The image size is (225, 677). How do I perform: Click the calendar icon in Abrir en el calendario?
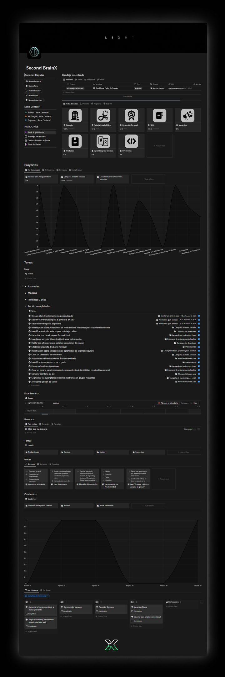coord(159,403)
